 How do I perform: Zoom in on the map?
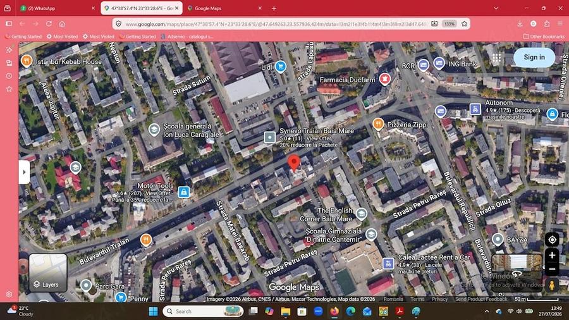coord(552,255)
